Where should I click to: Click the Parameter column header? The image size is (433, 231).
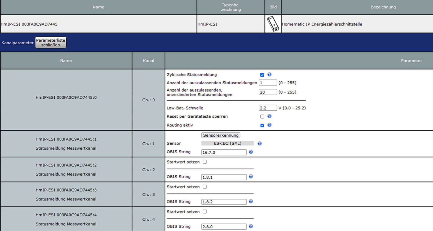(x=411, y=61)
